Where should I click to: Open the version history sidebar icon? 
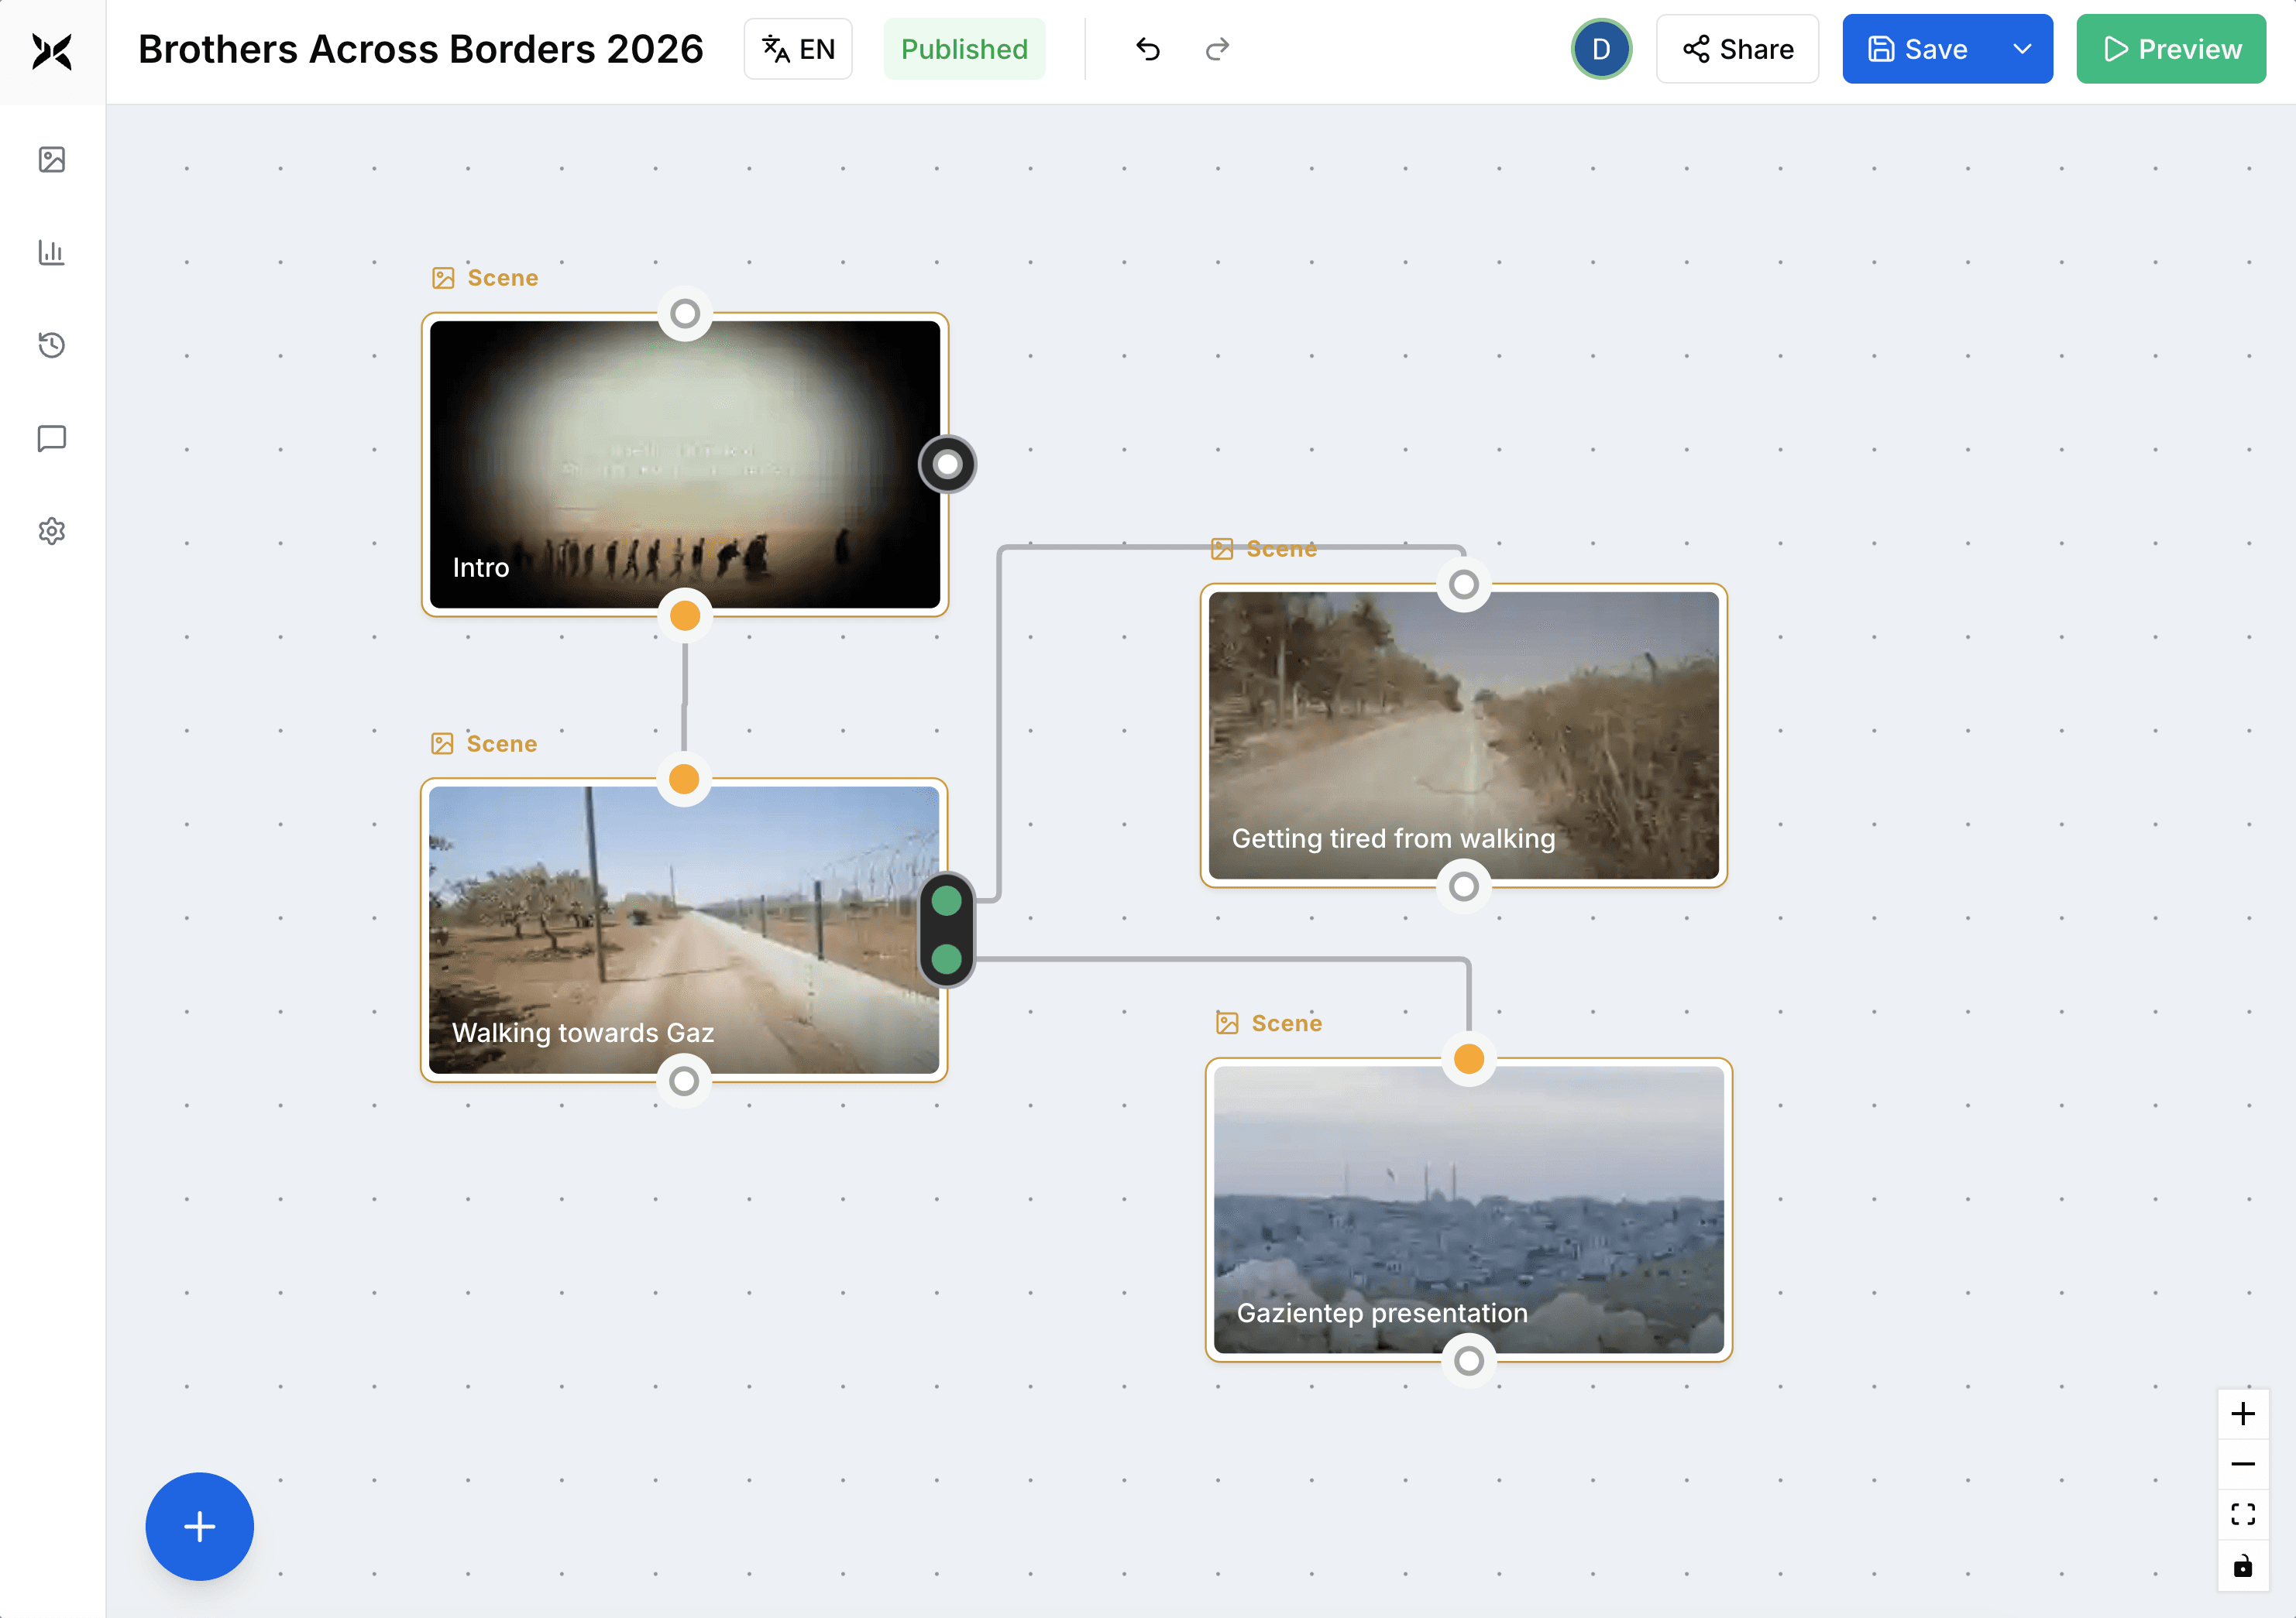click(x=52, y=345)
